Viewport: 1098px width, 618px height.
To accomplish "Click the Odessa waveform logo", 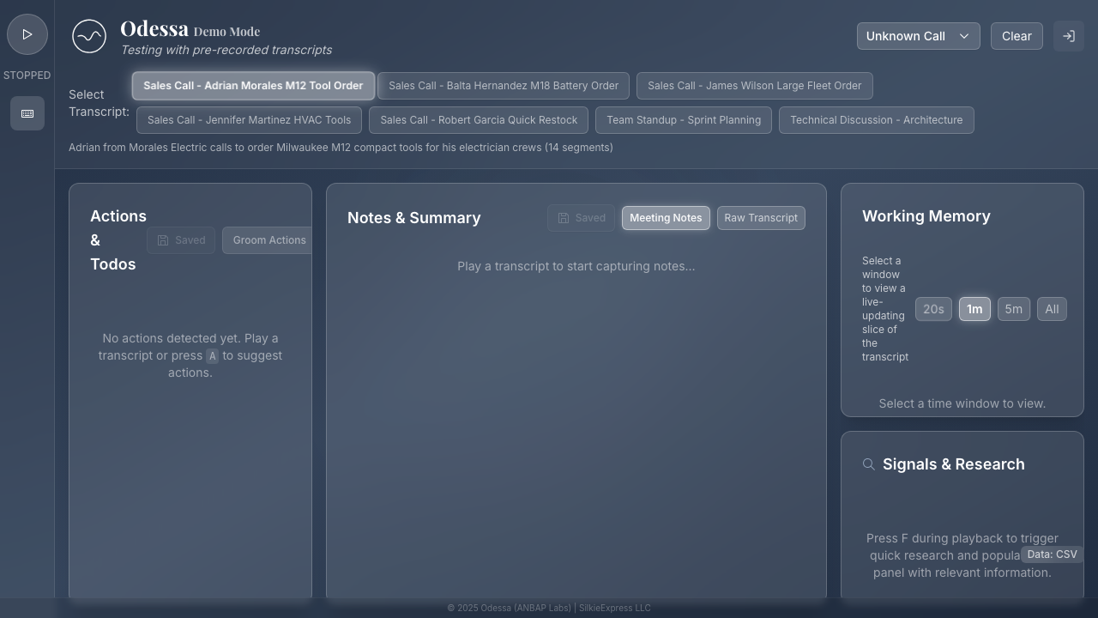I will click(89, 36).
